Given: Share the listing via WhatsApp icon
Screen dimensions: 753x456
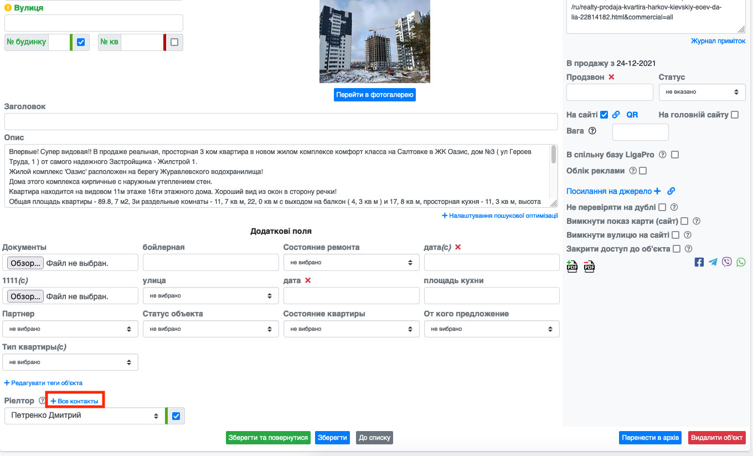Looking at the screenshot, I should point(741,262).
